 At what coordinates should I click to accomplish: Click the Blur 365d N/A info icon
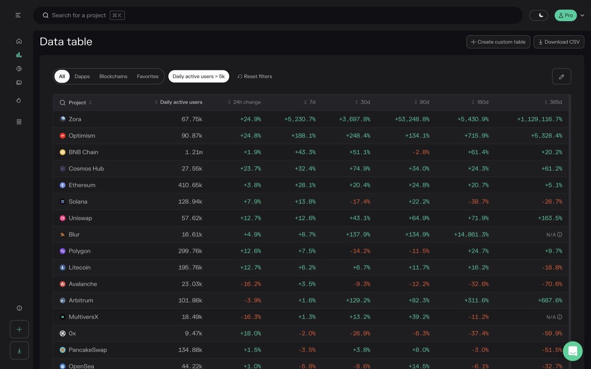pos(560,235)
